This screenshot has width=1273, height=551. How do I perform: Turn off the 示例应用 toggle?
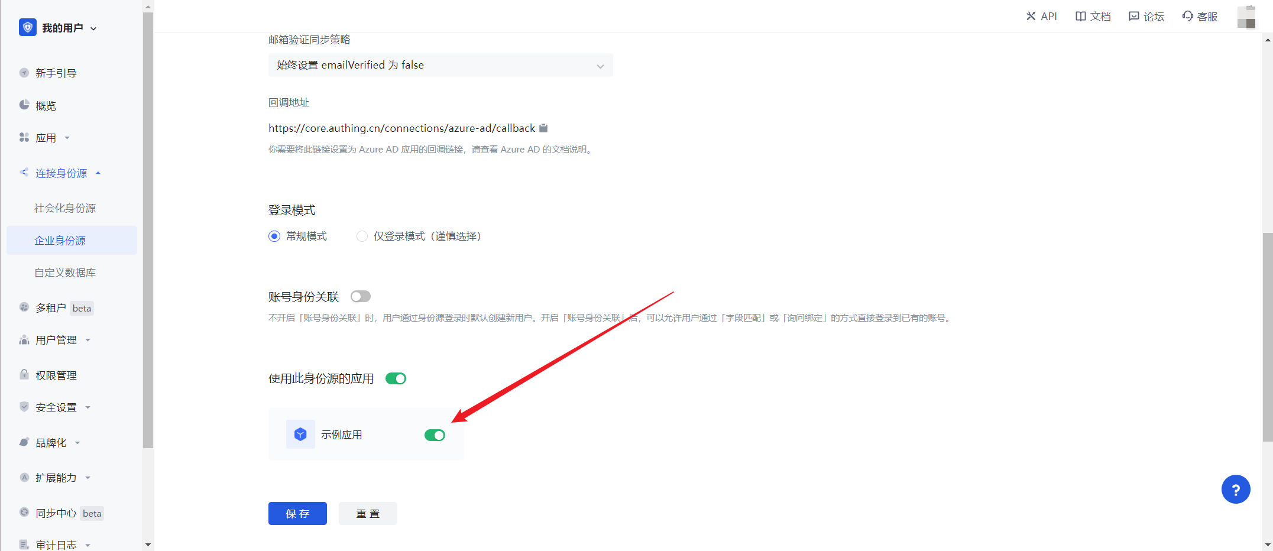[435, 435]
